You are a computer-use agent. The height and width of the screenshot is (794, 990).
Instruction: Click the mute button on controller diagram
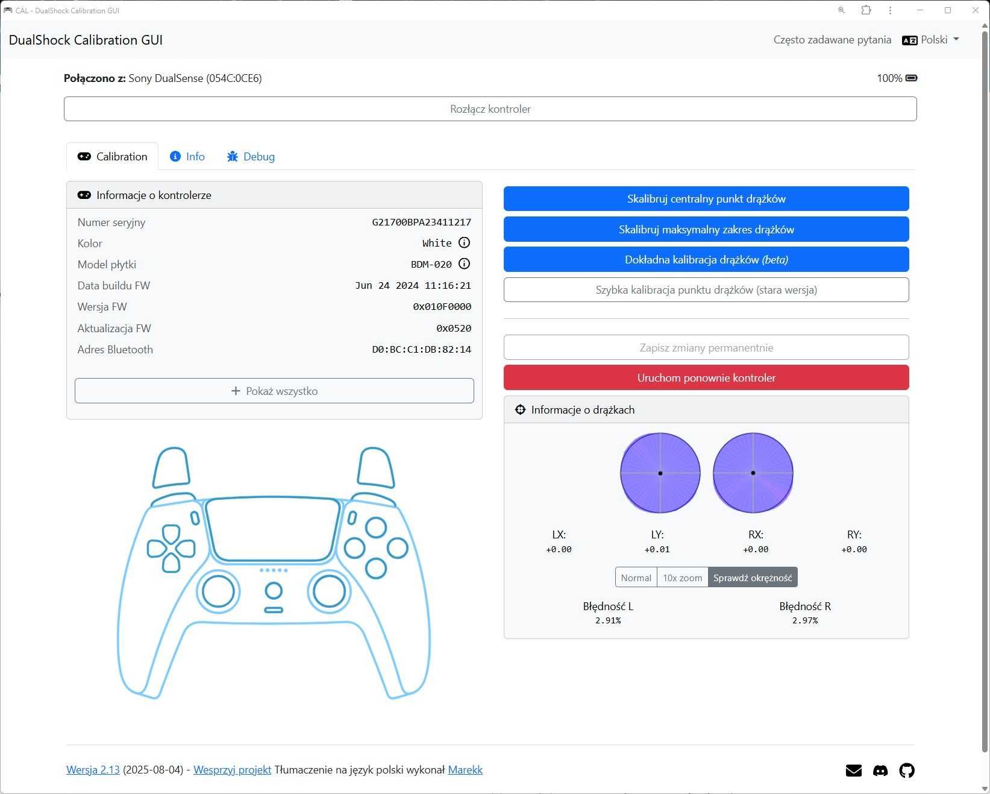(x=274, y=610)
